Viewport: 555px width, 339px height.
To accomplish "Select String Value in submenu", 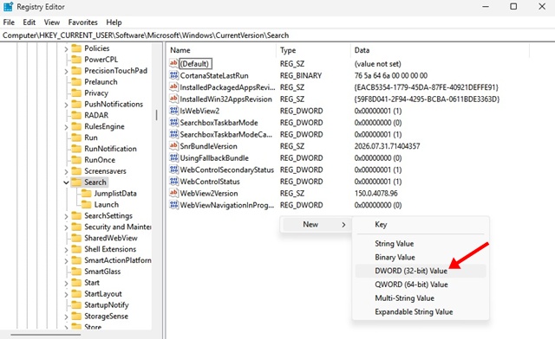I will click(421, 244).
